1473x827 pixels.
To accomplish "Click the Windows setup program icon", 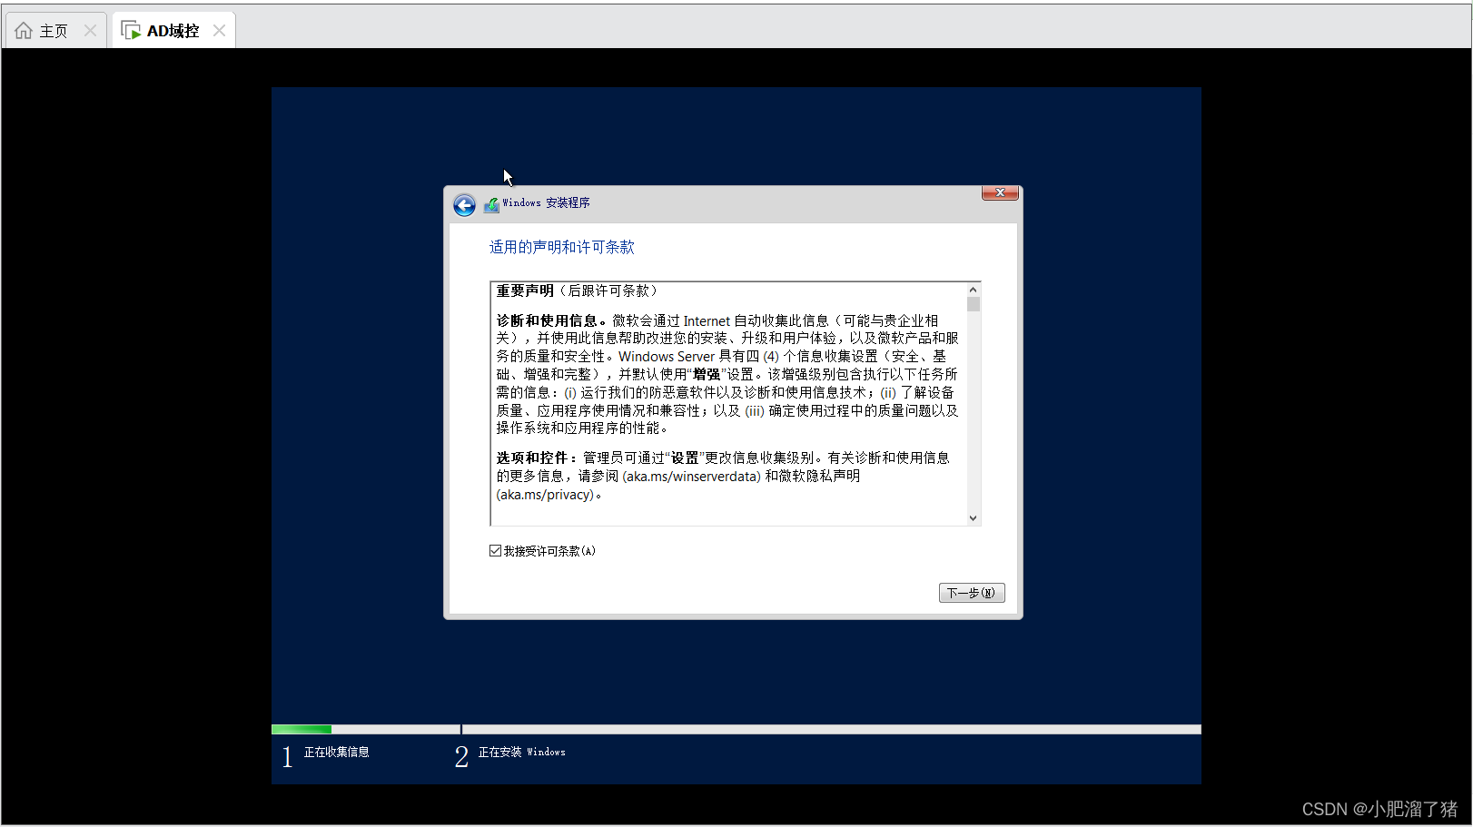I will click(491, 205).
